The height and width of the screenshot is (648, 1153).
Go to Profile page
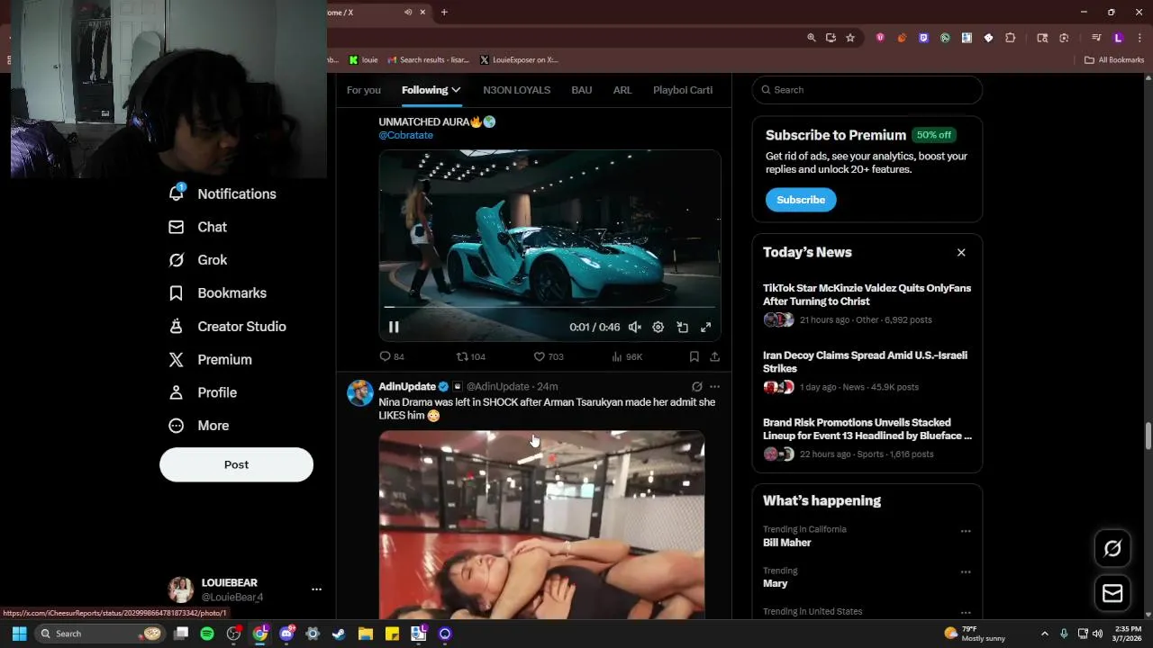(x=203, y=392)
